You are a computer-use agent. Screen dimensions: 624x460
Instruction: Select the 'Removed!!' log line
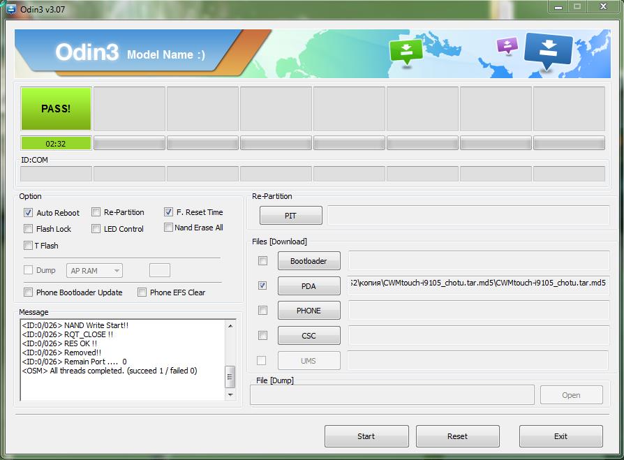tap(61, 353)
